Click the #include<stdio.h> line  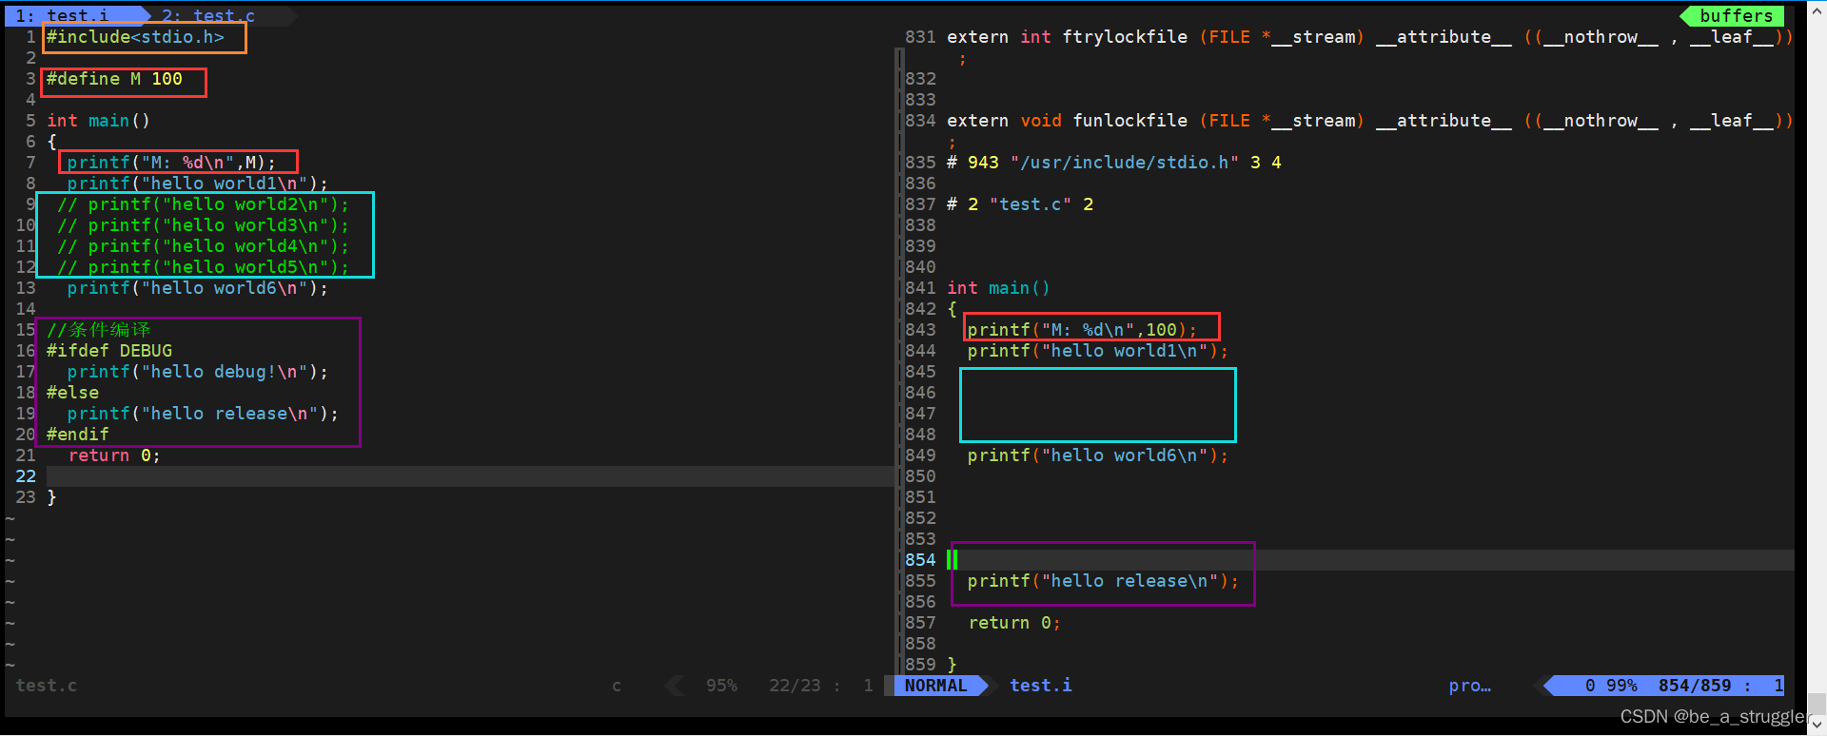[136, 37]
